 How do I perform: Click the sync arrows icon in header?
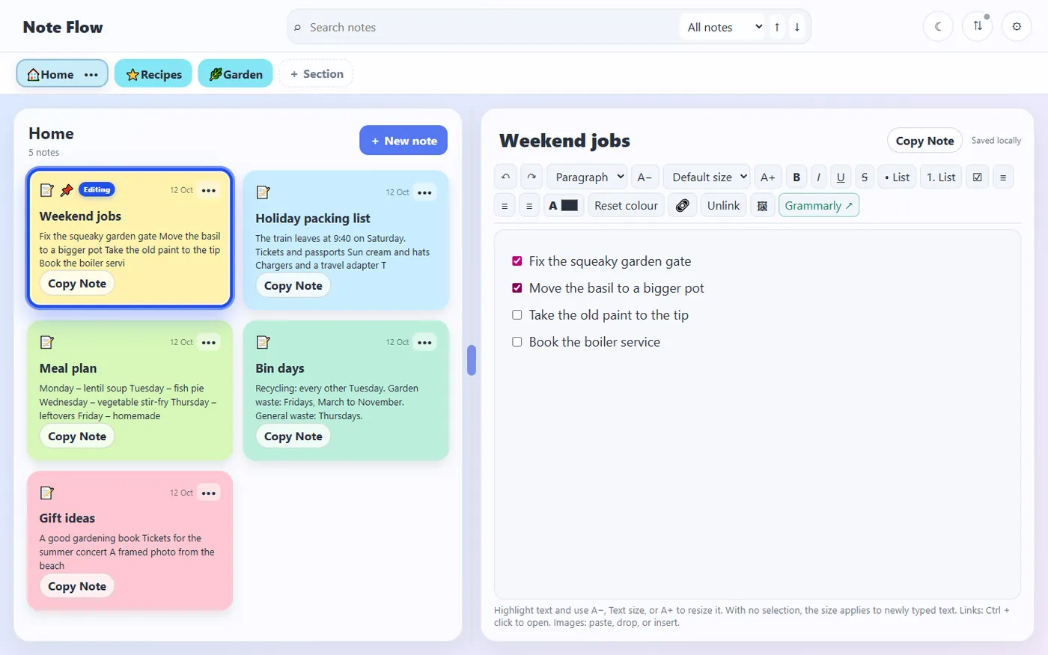pyautogui.click(x=978, y=26)
